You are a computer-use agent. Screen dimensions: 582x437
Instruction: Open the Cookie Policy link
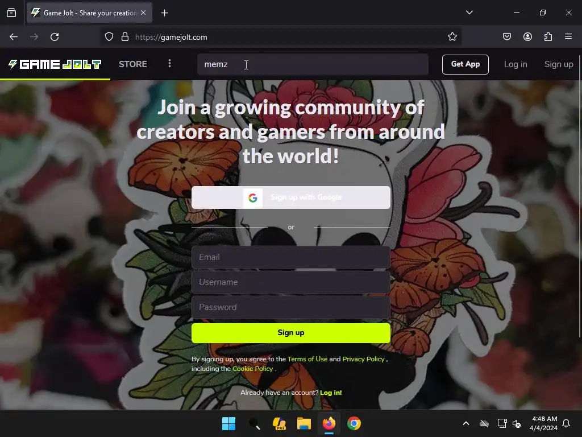[252, 369]
